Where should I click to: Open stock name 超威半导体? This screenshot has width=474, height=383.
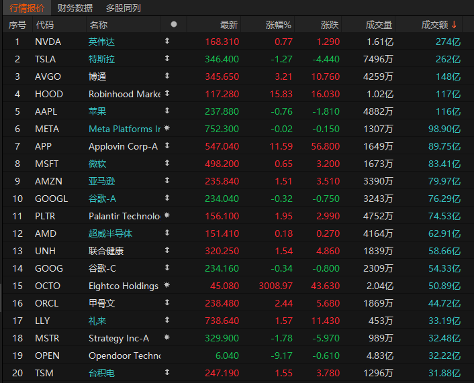pyautogui.click(x=110, y=233)
